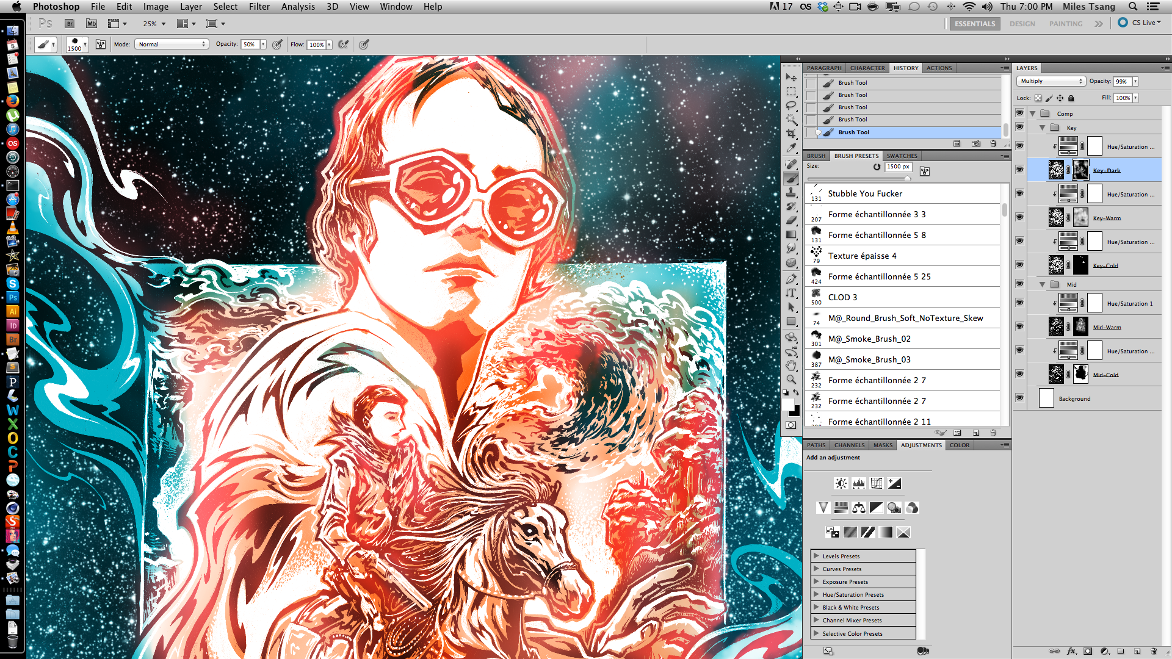This screenshot has height=659, width=1172.
Task: Select the Healing Brush tool
Action: (791, 164)
